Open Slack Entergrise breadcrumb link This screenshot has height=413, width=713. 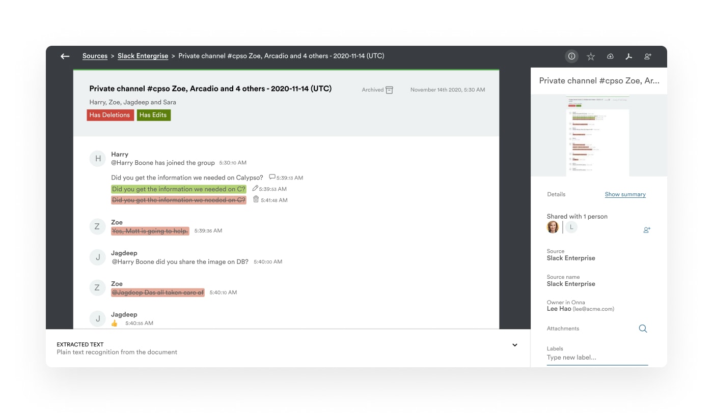pyautogui.click(x=143, y=56)
